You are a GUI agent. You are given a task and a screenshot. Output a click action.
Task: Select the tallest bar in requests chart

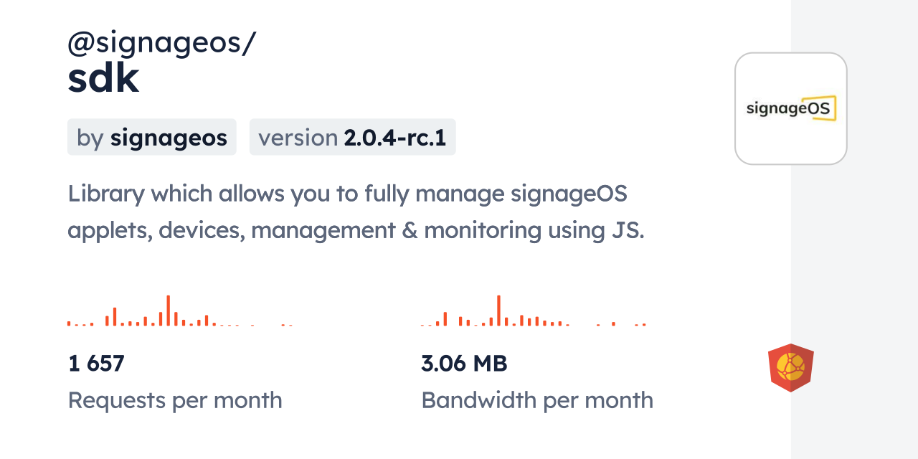tap(168, 311)
